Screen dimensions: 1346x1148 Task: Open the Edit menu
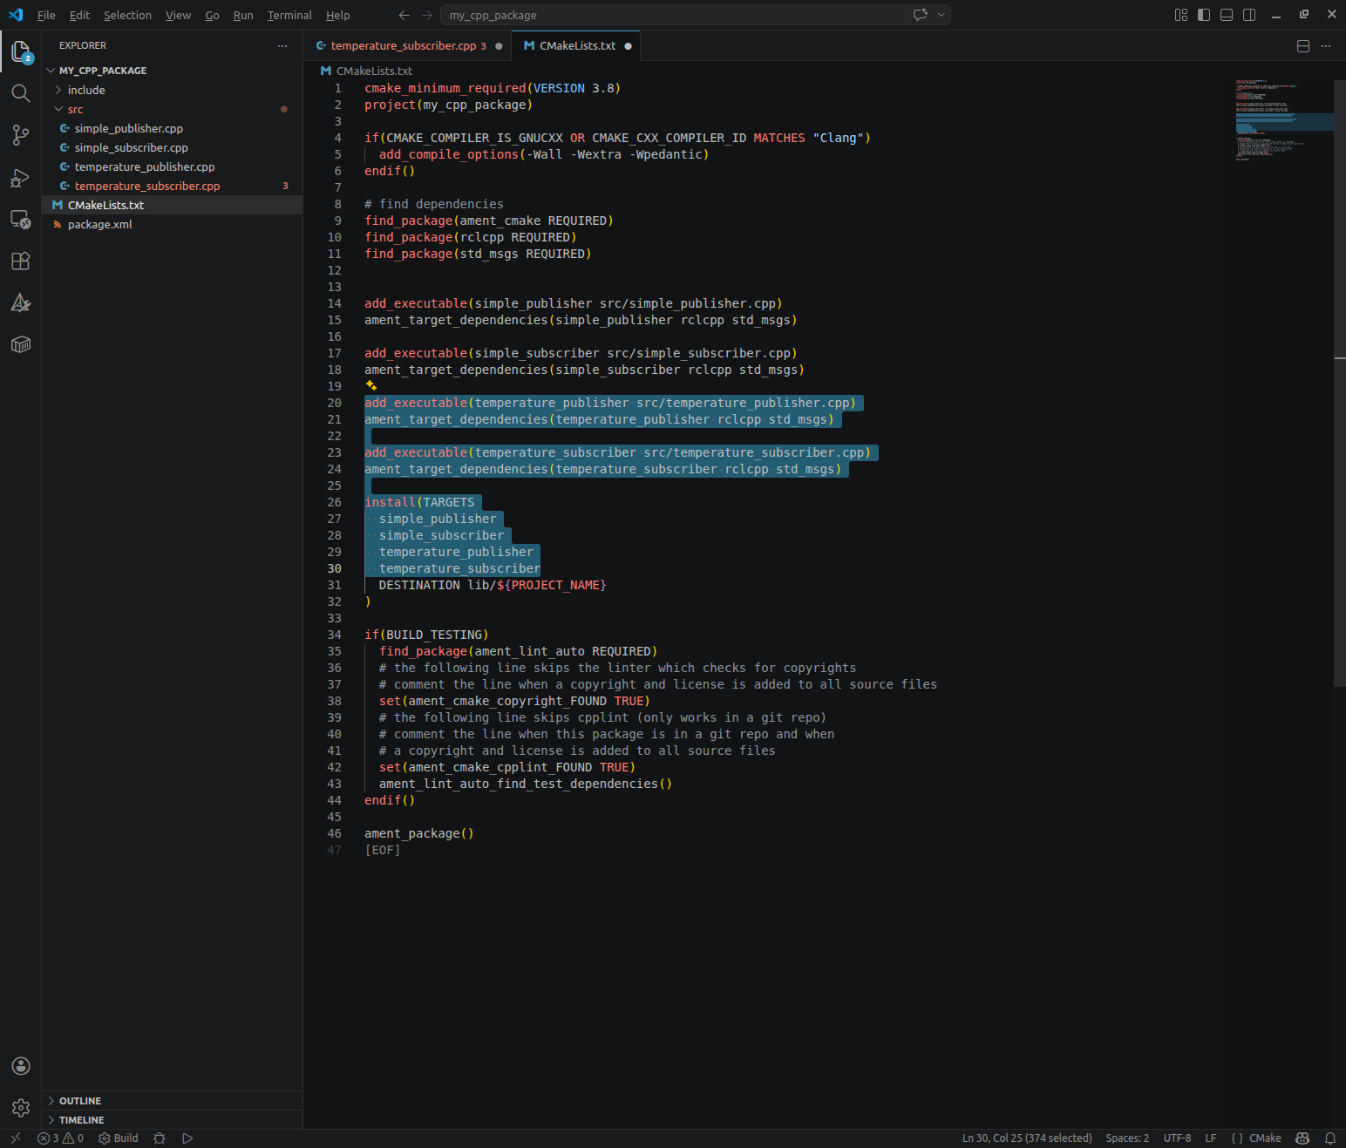pos(79,15)
